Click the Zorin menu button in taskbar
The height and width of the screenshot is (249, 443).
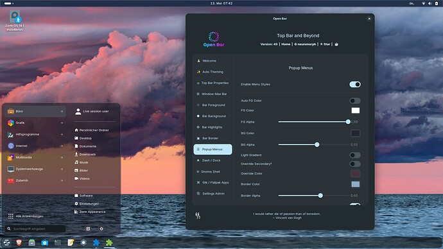(6, 242)
